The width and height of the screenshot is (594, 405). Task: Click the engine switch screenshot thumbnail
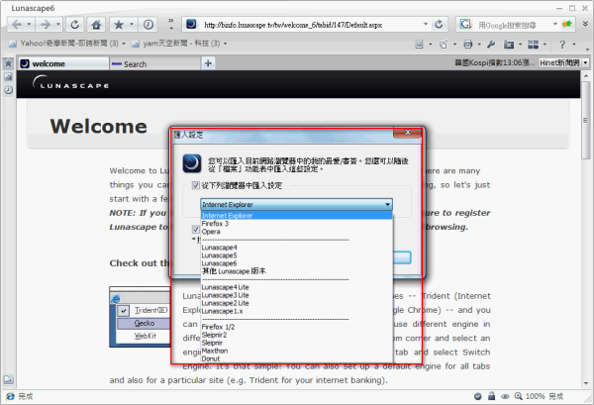click(140, 317)
